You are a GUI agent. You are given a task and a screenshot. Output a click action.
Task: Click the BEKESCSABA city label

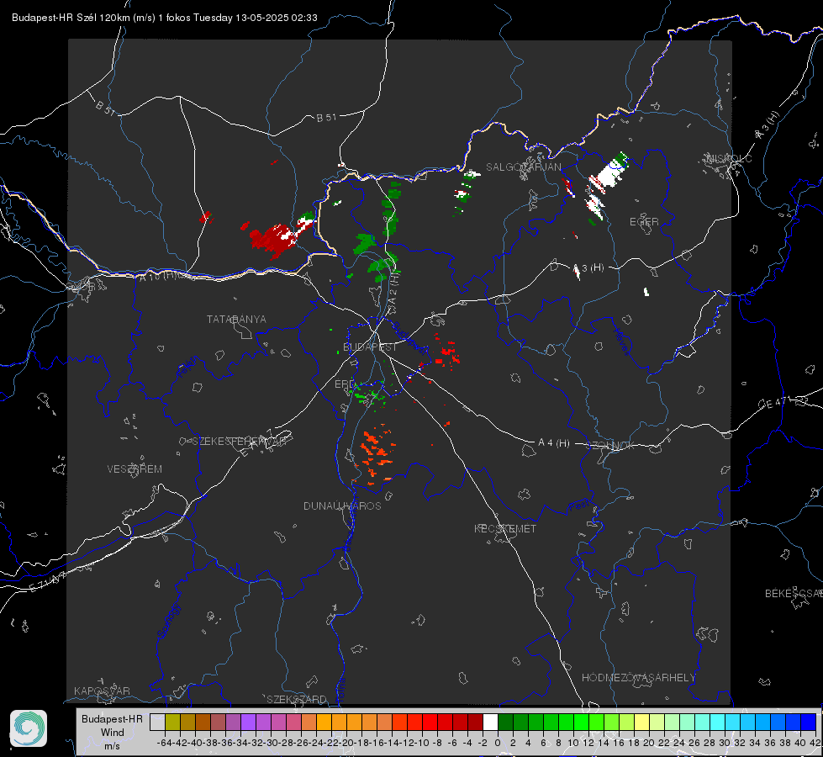794,593
